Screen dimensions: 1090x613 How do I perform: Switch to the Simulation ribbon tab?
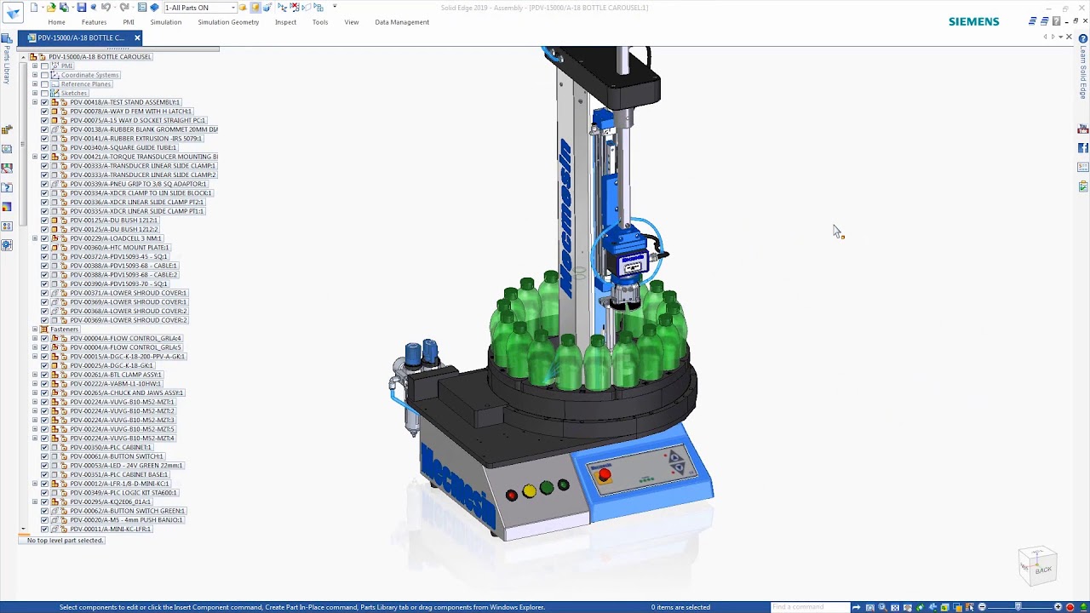(x=166, y=22)
